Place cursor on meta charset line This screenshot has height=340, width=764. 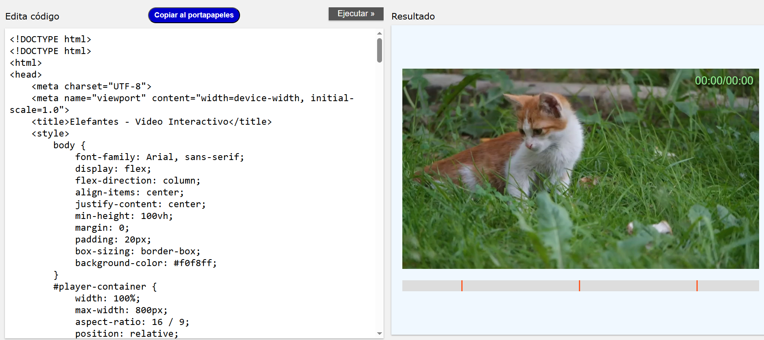[92, 87]
